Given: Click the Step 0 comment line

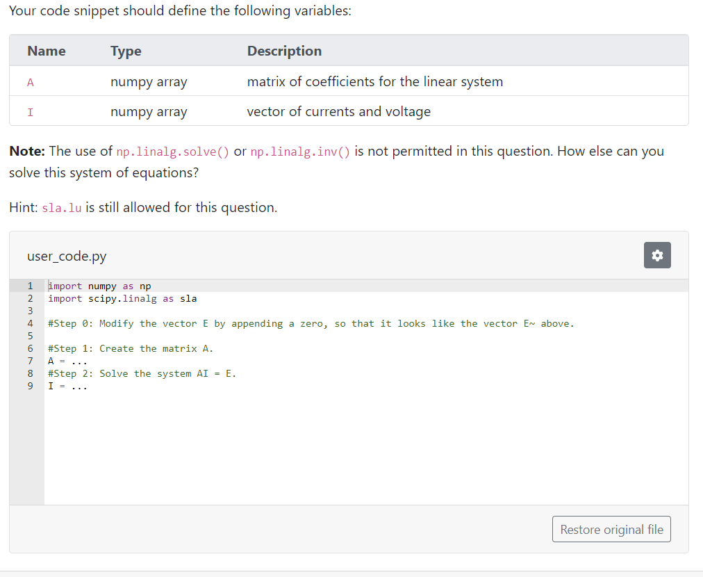Looking at the screenshot, I should point(311,323).
